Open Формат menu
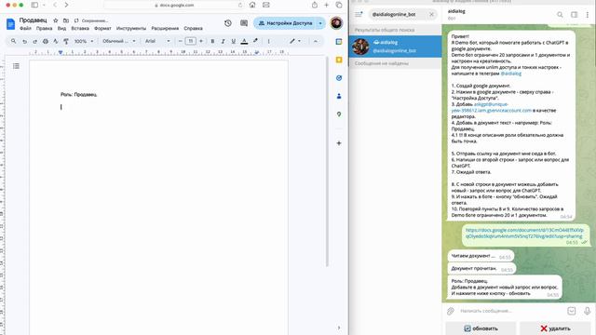 pos(102,29)
